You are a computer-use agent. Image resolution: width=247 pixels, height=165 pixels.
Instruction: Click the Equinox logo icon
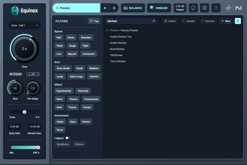[x=15, y=11]
